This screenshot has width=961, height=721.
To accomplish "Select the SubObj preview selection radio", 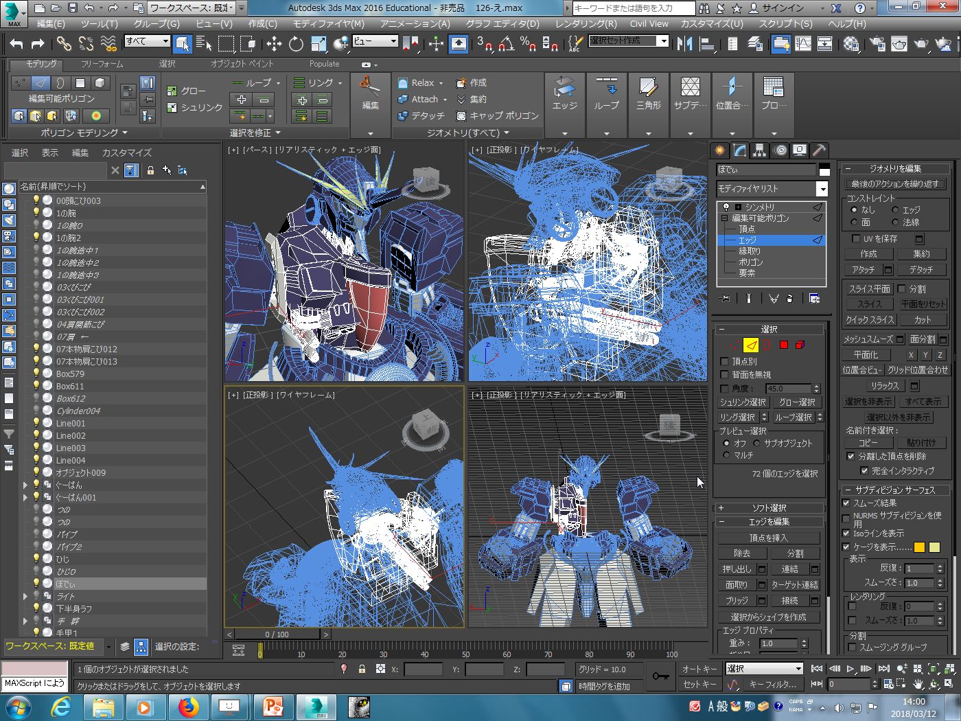I will (756, 443).
